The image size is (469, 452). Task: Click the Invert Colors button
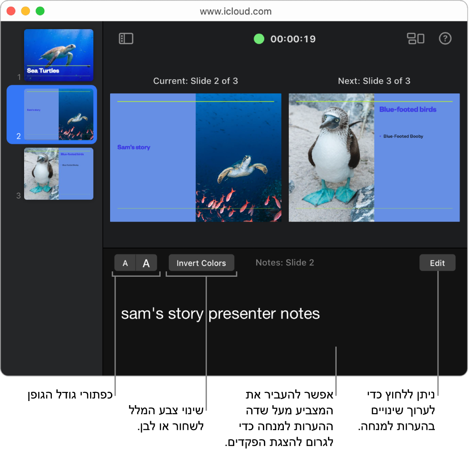(202, 263)
